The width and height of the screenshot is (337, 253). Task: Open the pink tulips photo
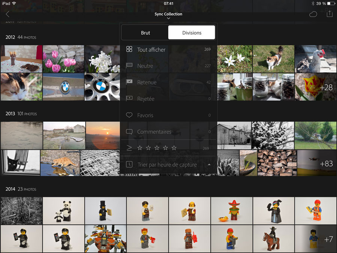click(63, 59)
